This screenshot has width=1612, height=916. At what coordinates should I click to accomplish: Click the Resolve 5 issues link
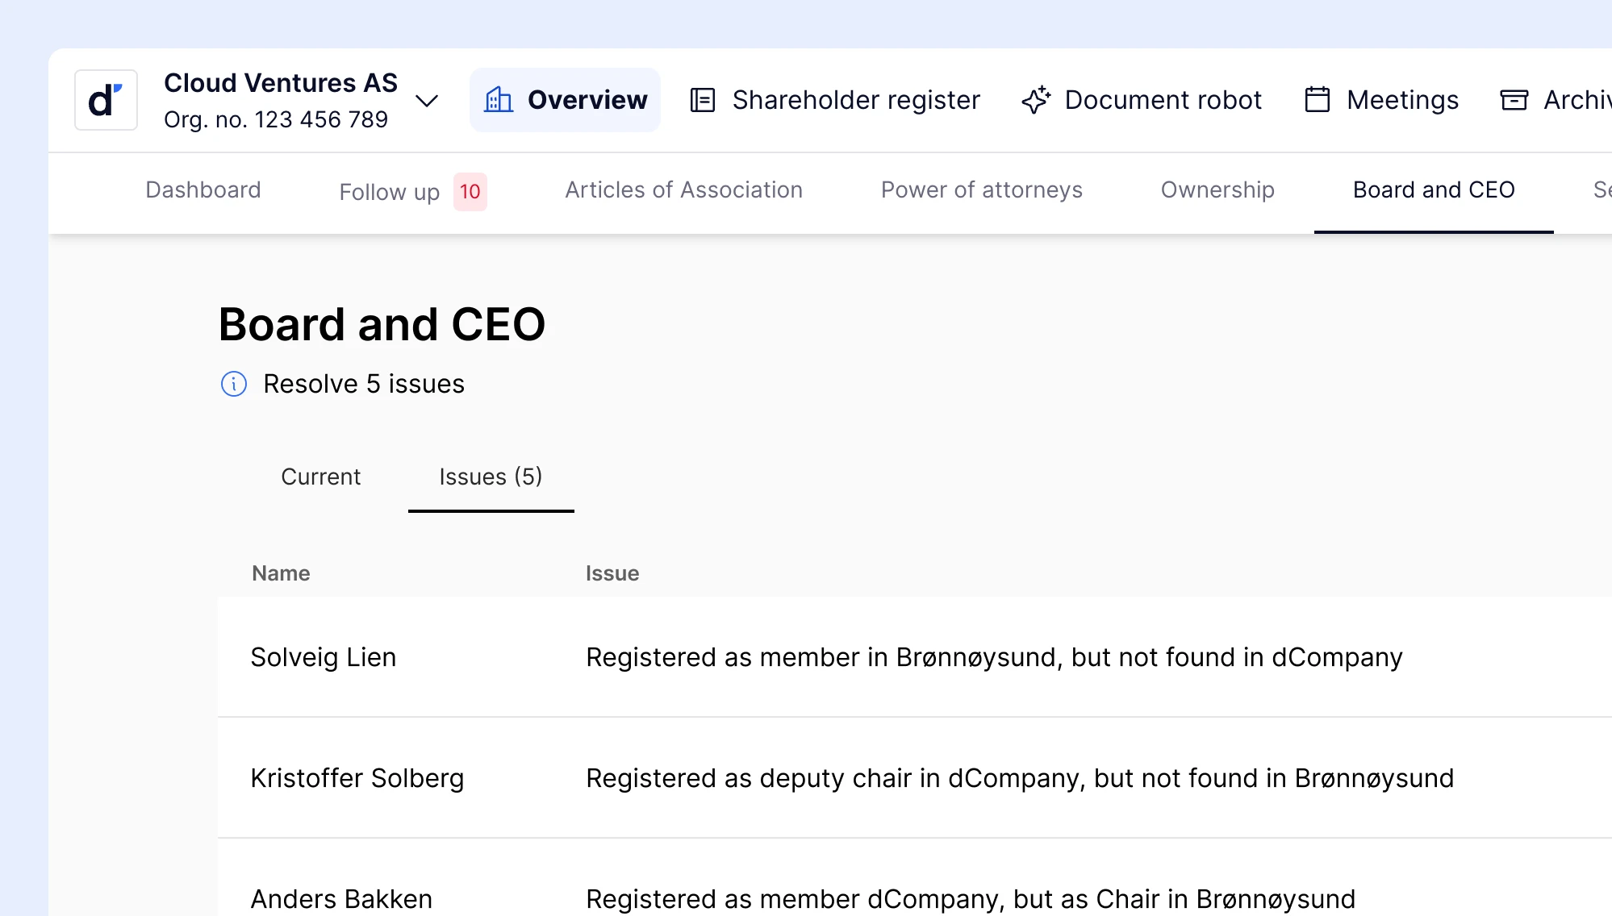point(364,384)
